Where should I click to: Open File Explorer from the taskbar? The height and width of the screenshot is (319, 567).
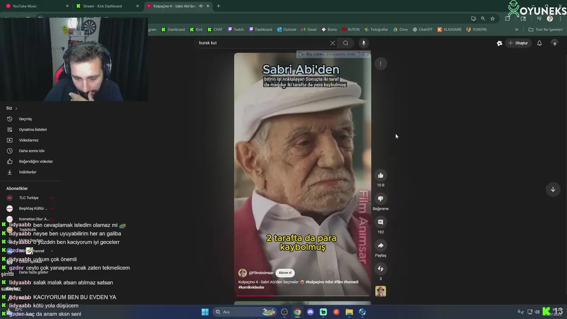click(349, 312)
